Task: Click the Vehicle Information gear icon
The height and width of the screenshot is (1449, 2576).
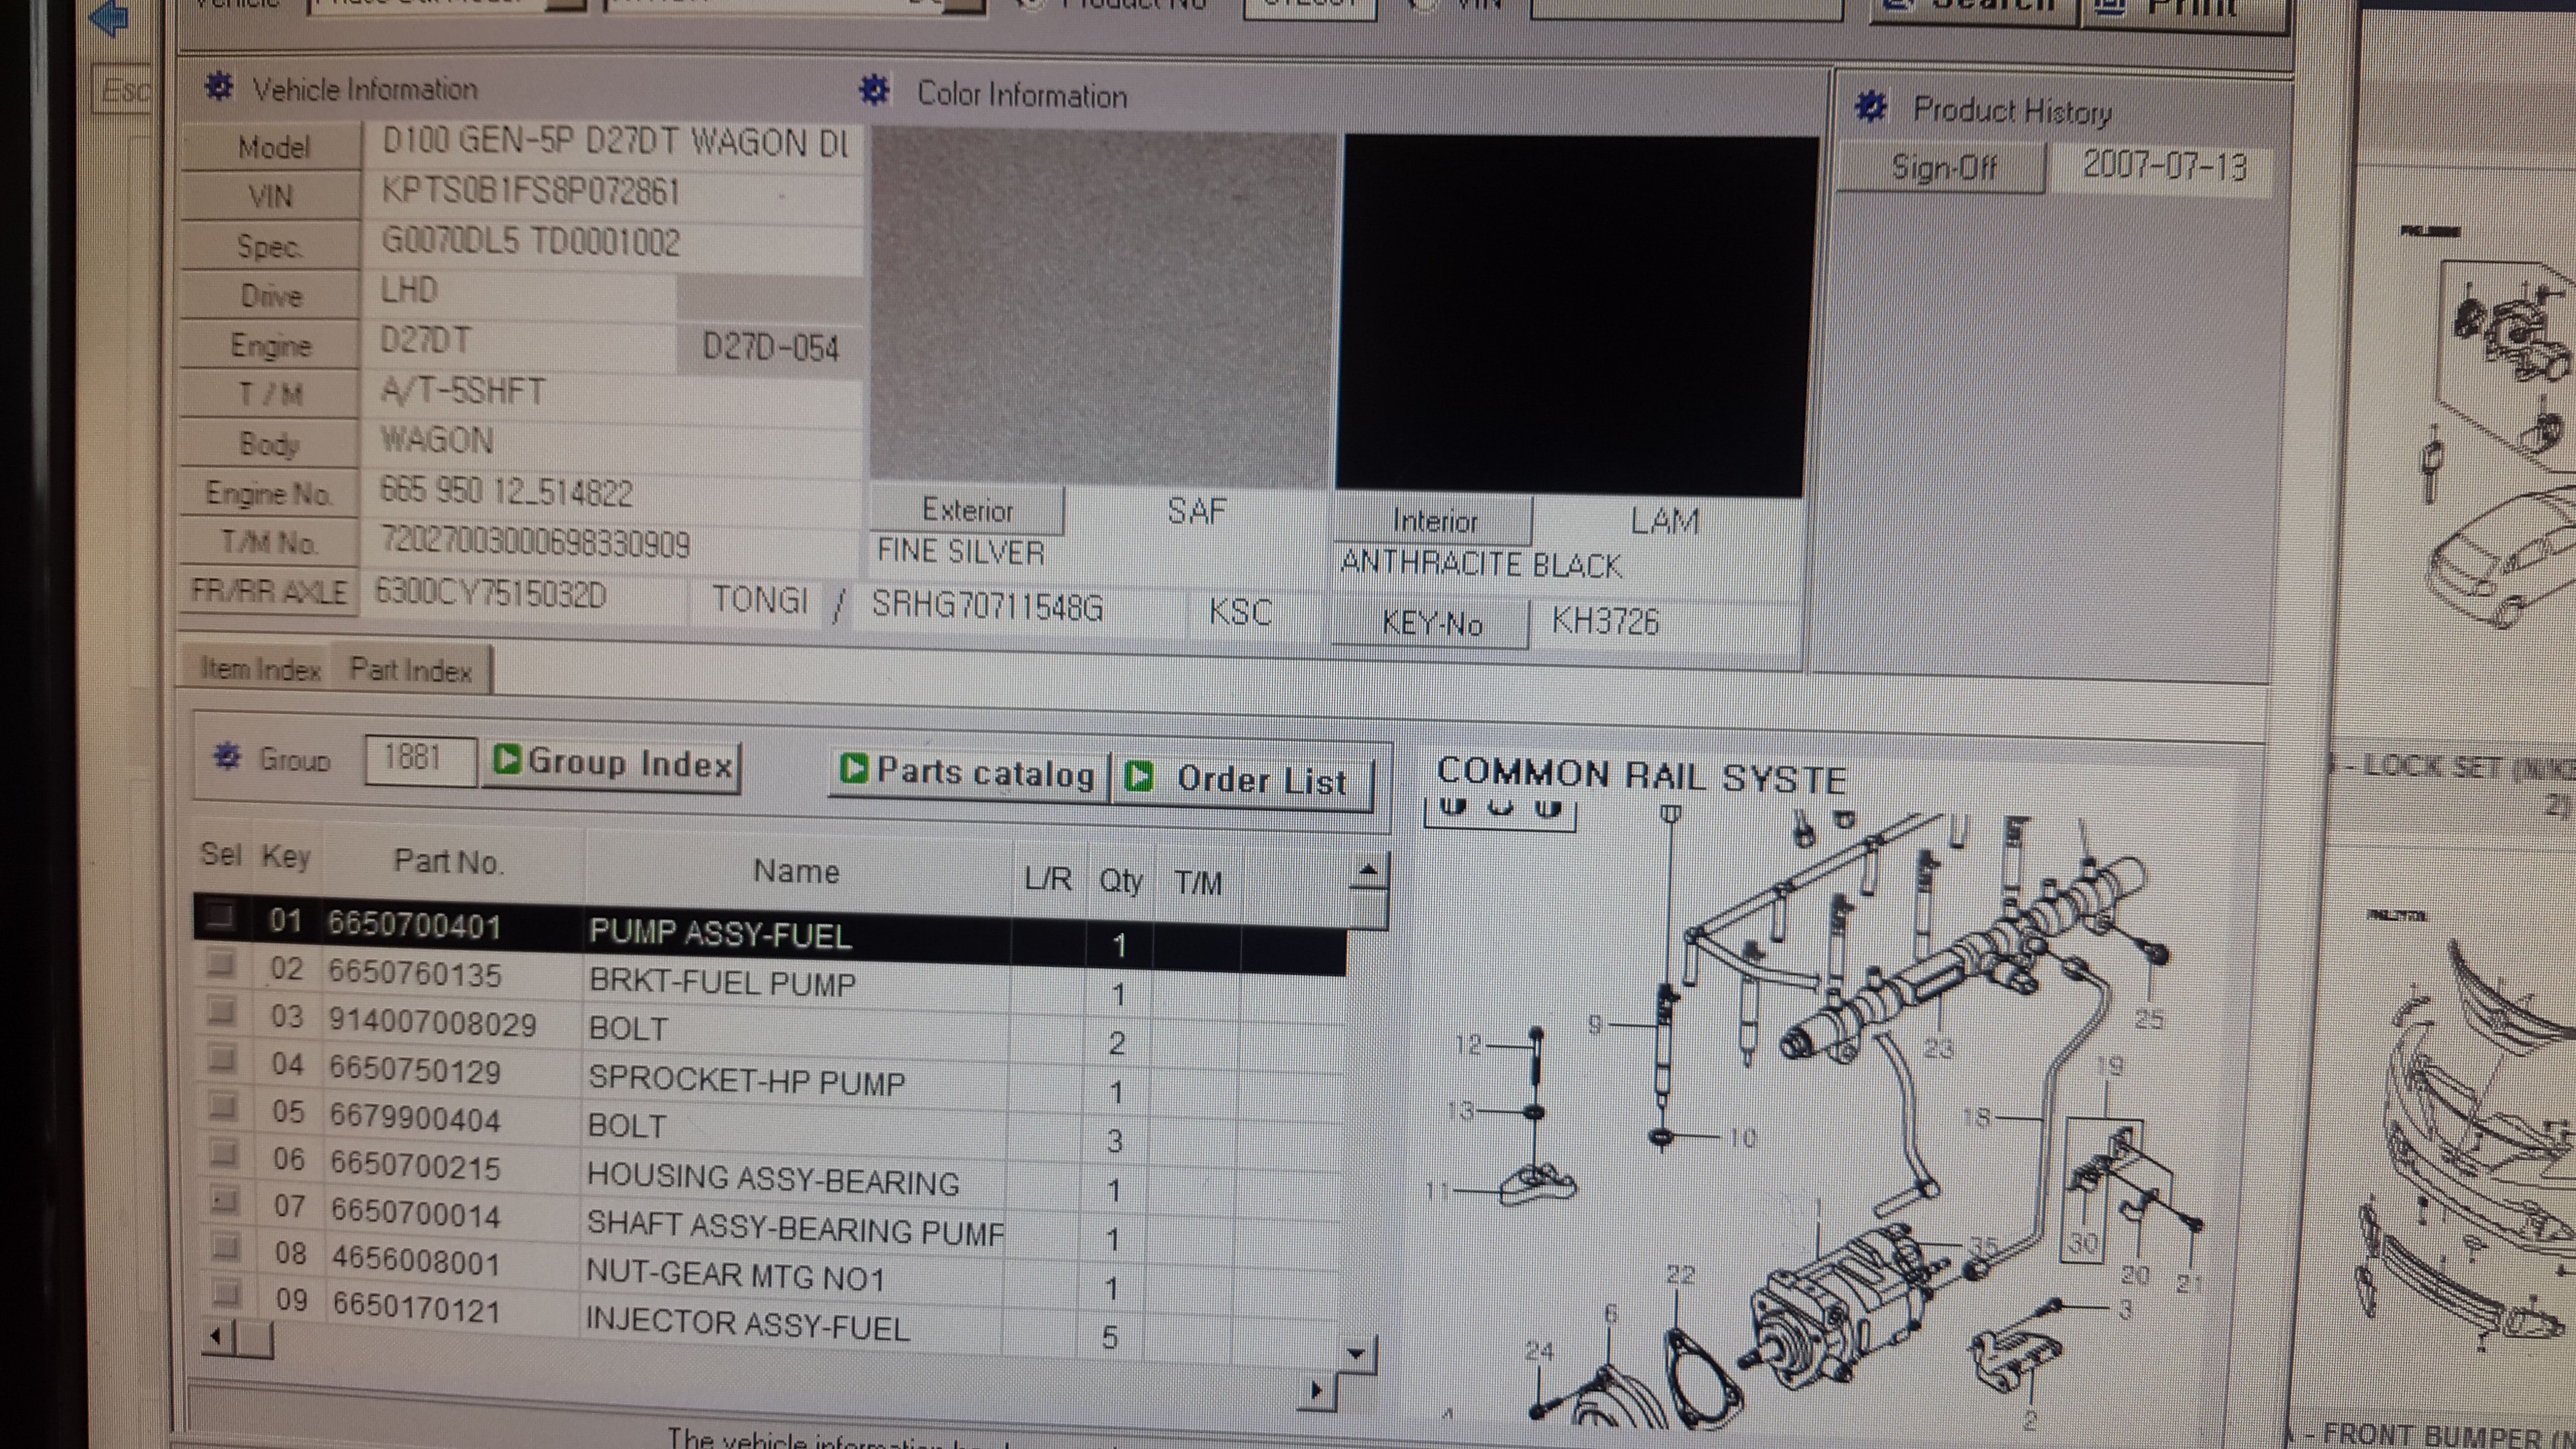Action: [219, 87]
